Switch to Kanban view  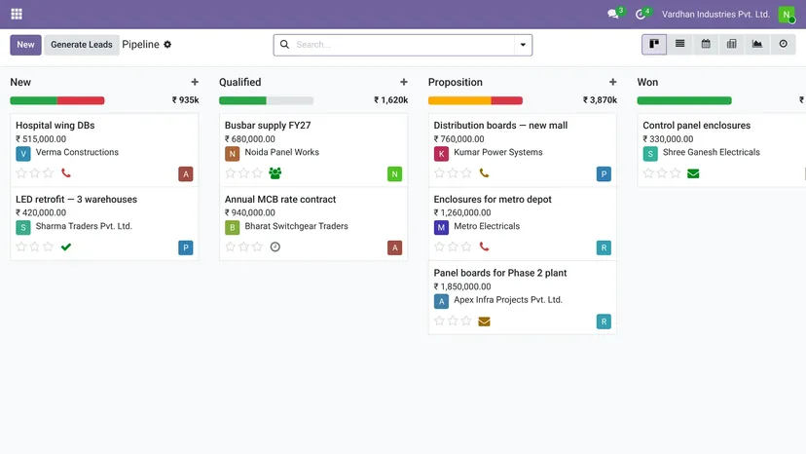[654, 44]
